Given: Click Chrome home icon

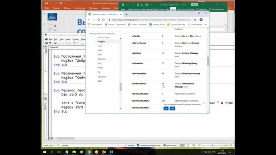Looking at the screenshot, I should [103, 20].
